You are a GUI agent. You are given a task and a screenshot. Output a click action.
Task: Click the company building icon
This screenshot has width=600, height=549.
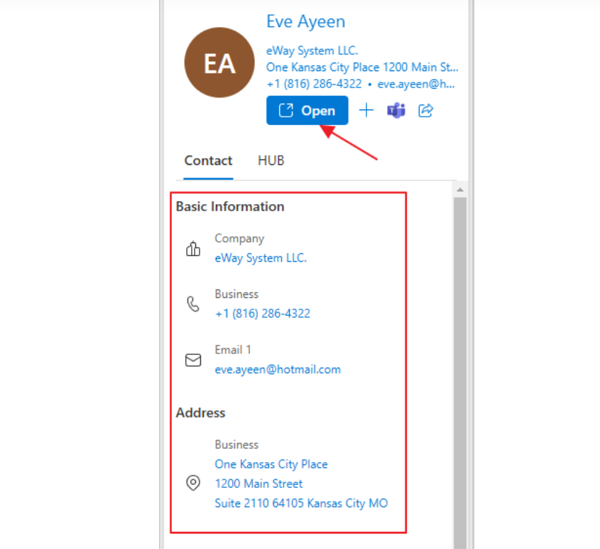193,248
